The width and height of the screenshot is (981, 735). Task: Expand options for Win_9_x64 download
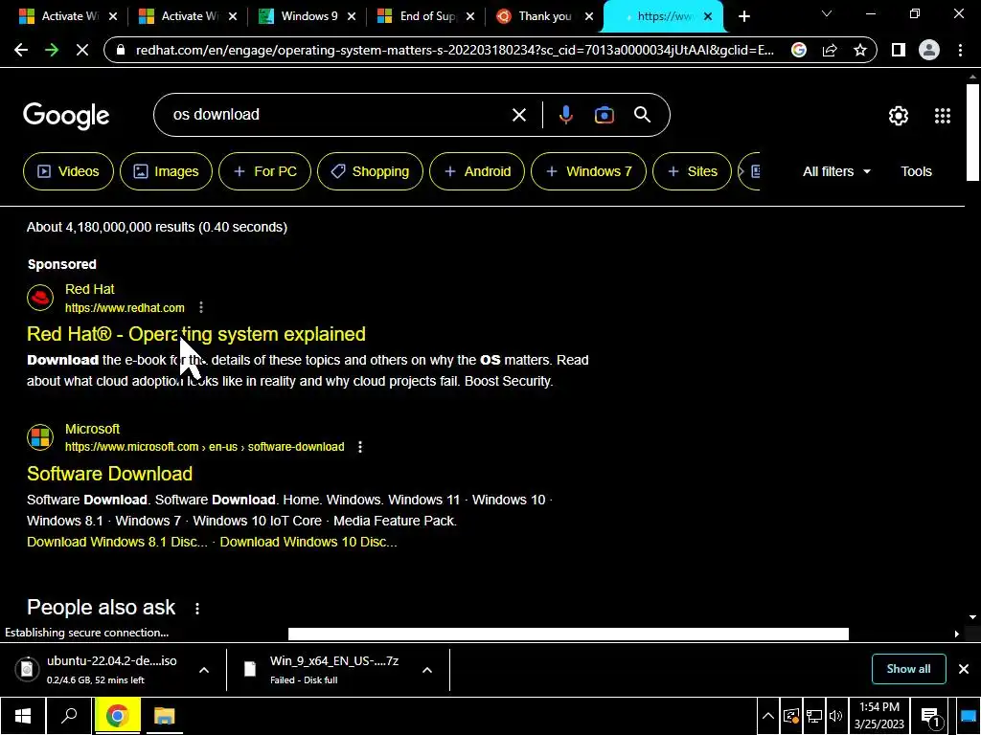pos(426,670)
